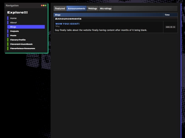Click the struck-through Projects link
Screen dimensions: 185x138
coord(26,31)
